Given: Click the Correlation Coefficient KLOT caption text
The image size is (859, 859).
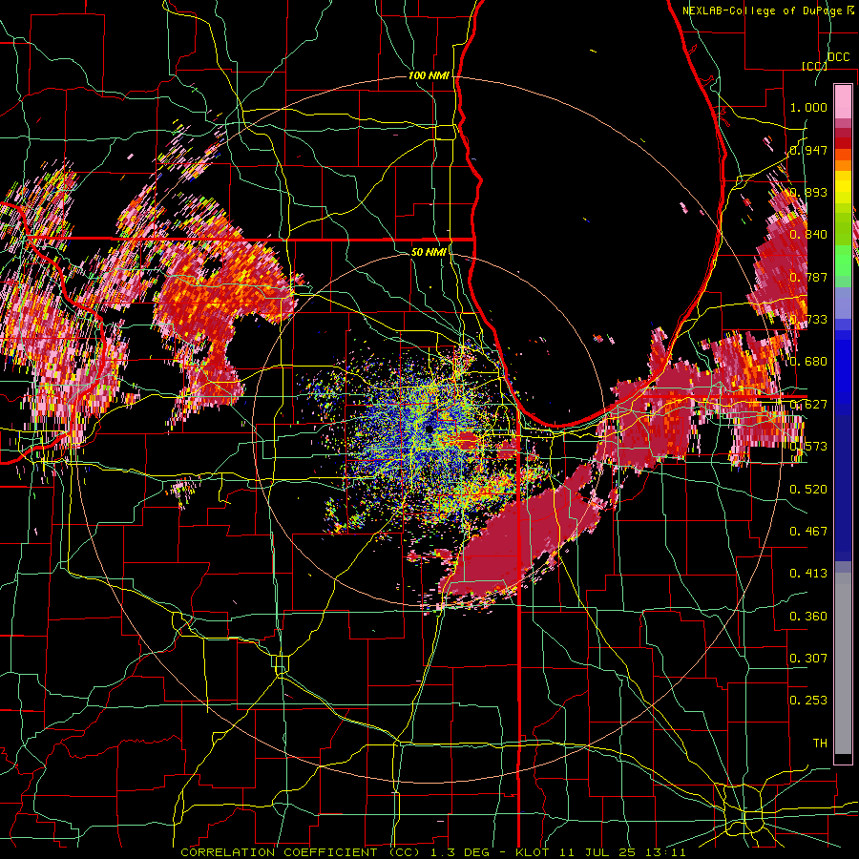Looking at the screenshot, I should pos(432,852).
